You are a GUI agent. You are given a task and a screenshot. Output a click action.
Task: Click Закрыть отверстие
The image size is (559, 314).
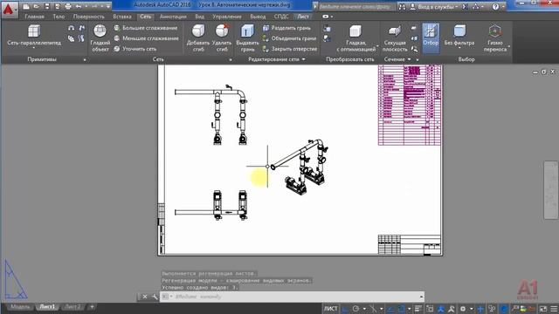(290, 49)
